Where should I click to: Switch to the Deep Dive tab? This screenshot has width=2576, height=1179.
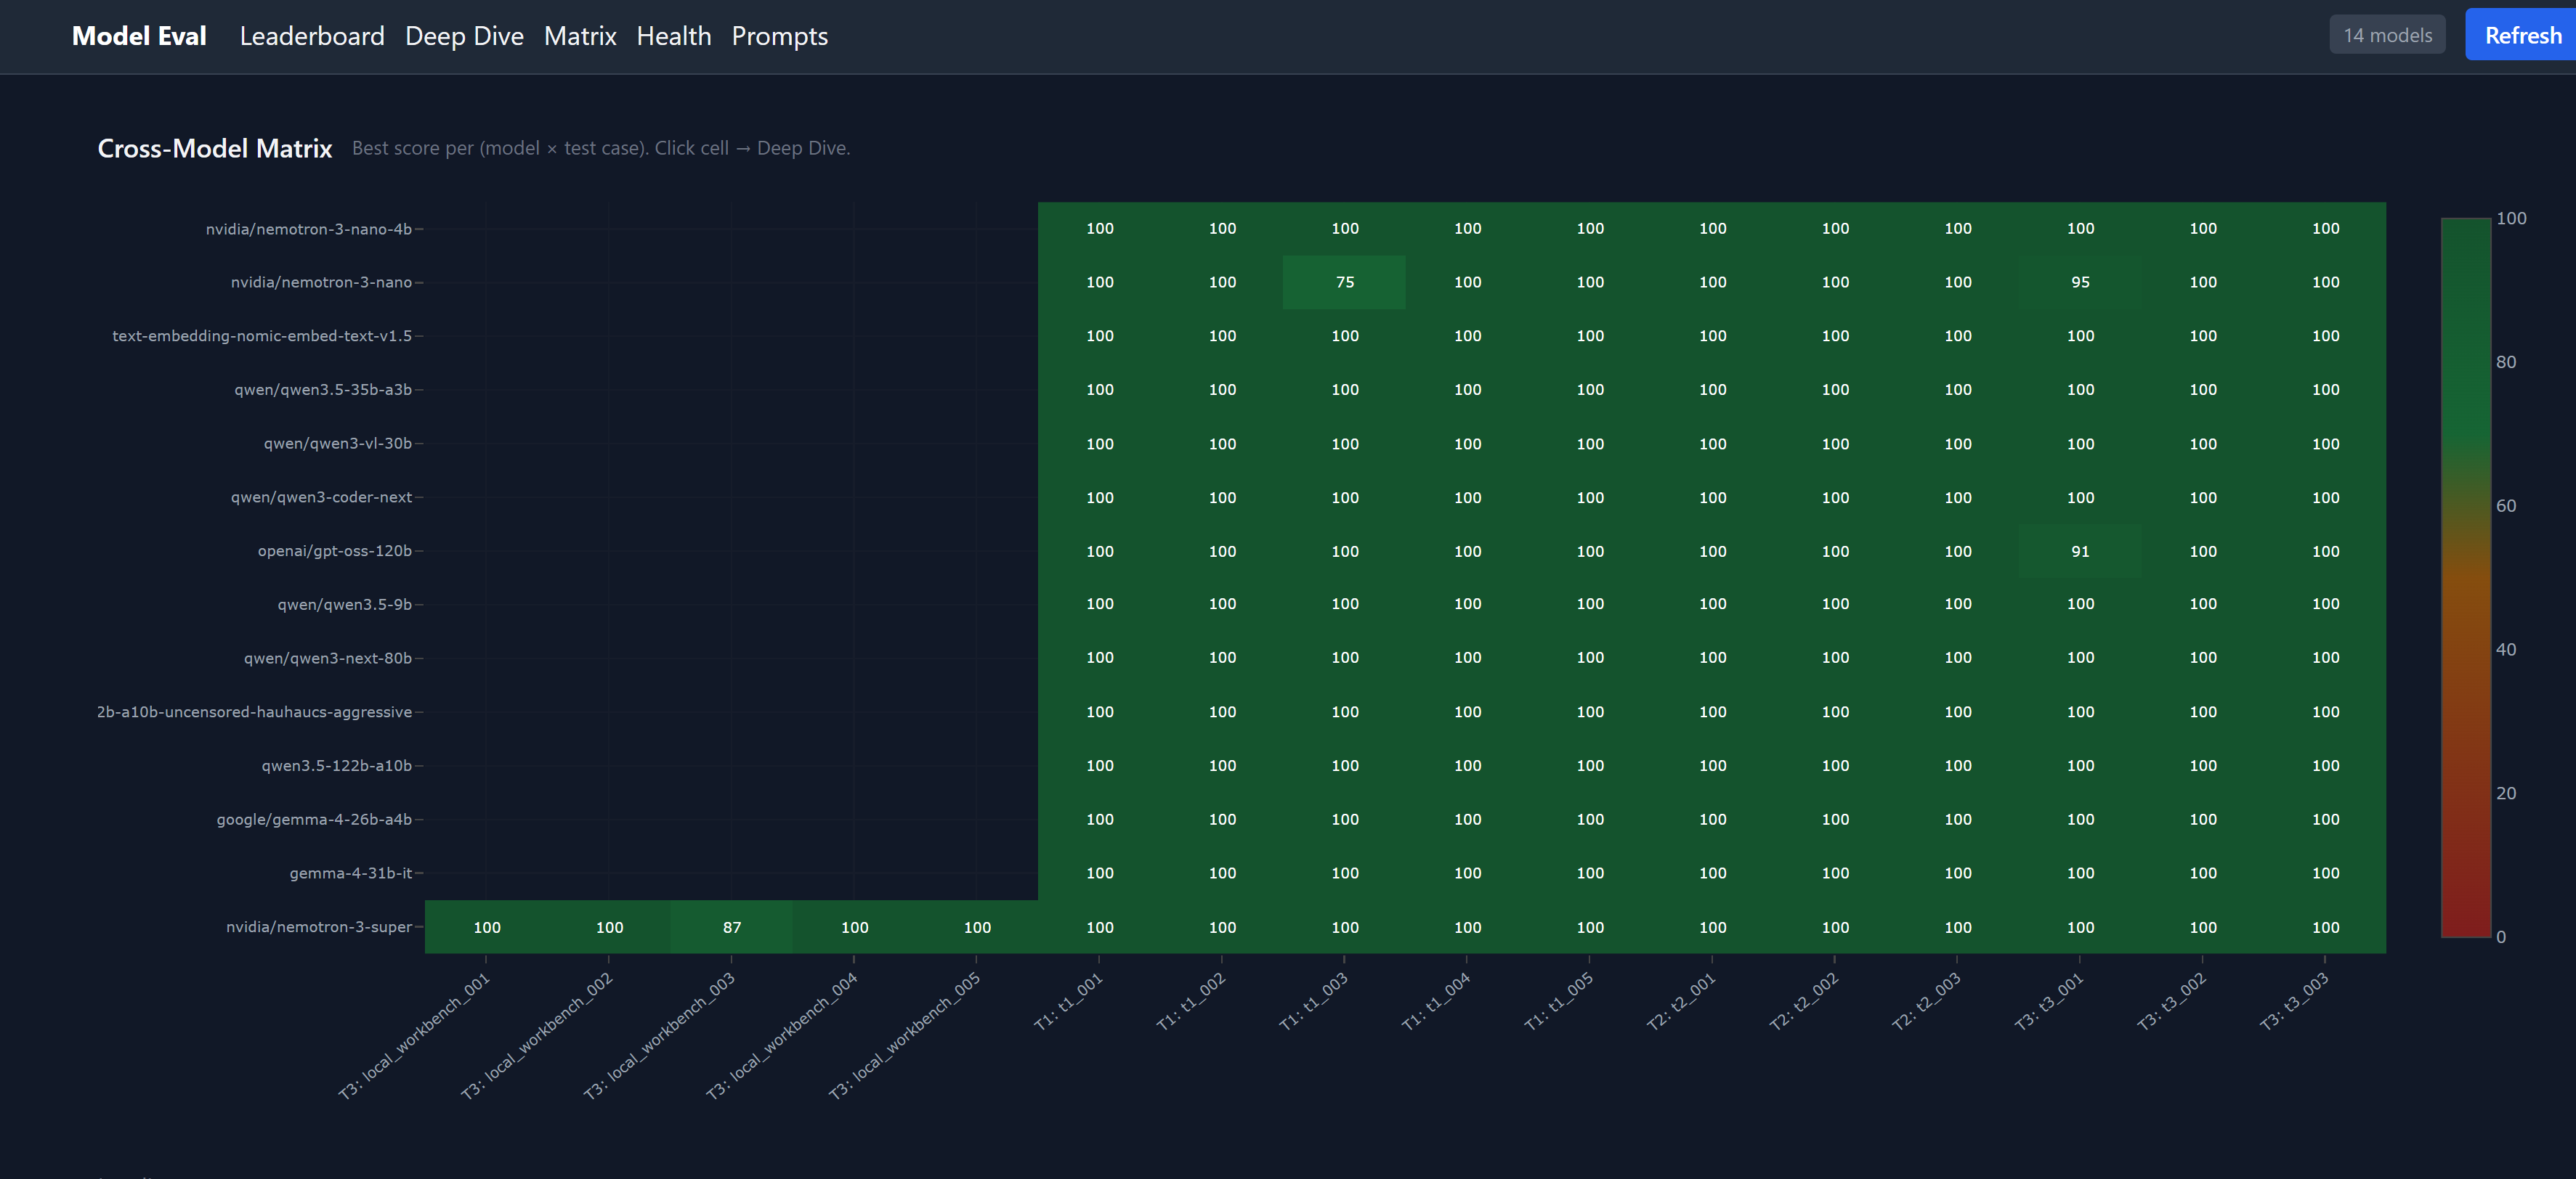click(x=464, y=36)
